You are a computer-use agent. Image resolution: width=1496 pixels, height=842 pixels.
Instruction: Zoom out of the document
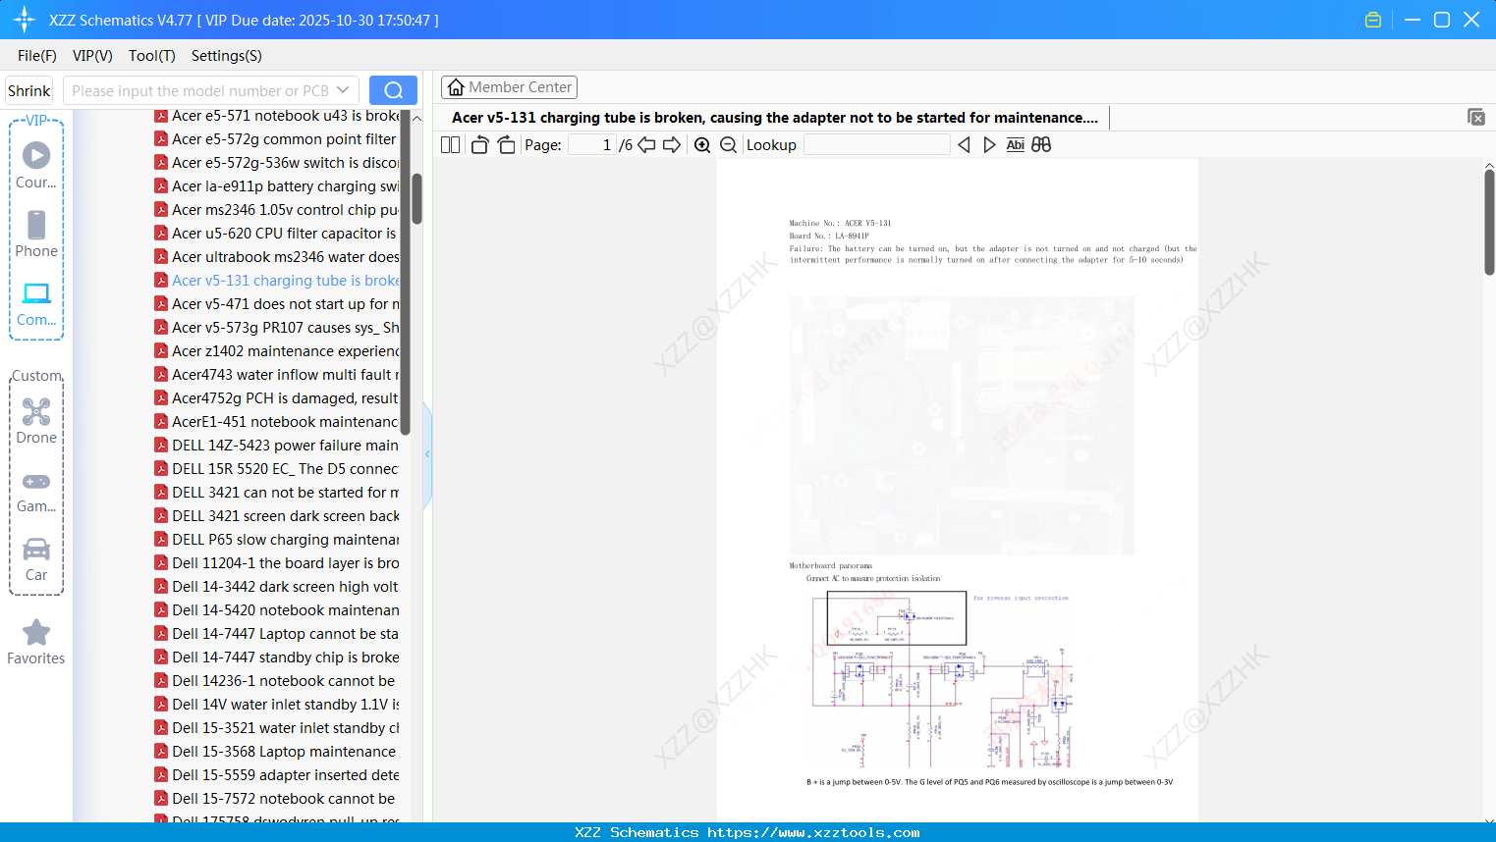(x=728, y=145)
